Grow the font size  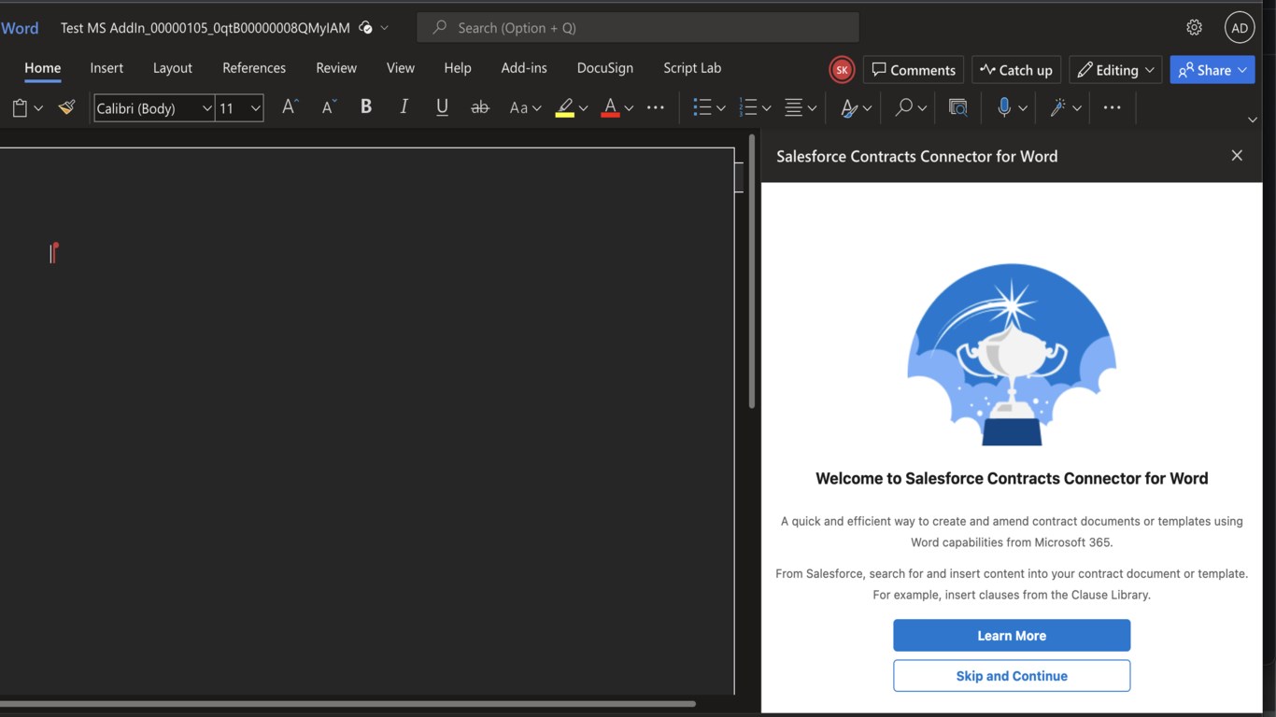[x=291, y=108]
